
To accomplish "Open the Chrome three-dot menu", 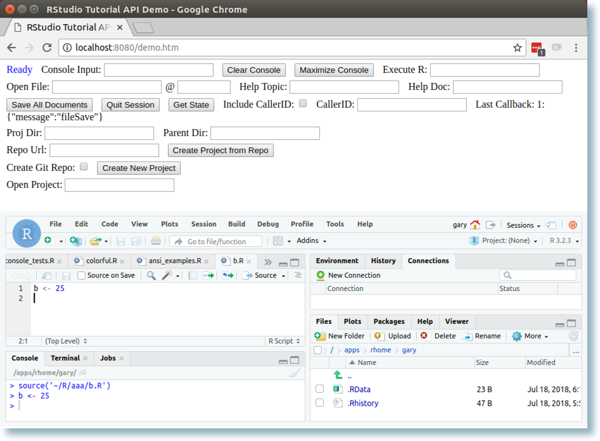I will tap(576, 47).
